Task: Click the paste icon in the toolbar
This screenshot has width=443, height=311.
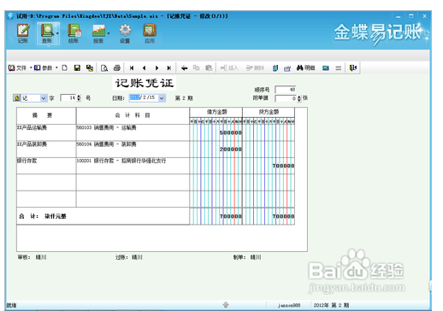Action: point(209,67)
